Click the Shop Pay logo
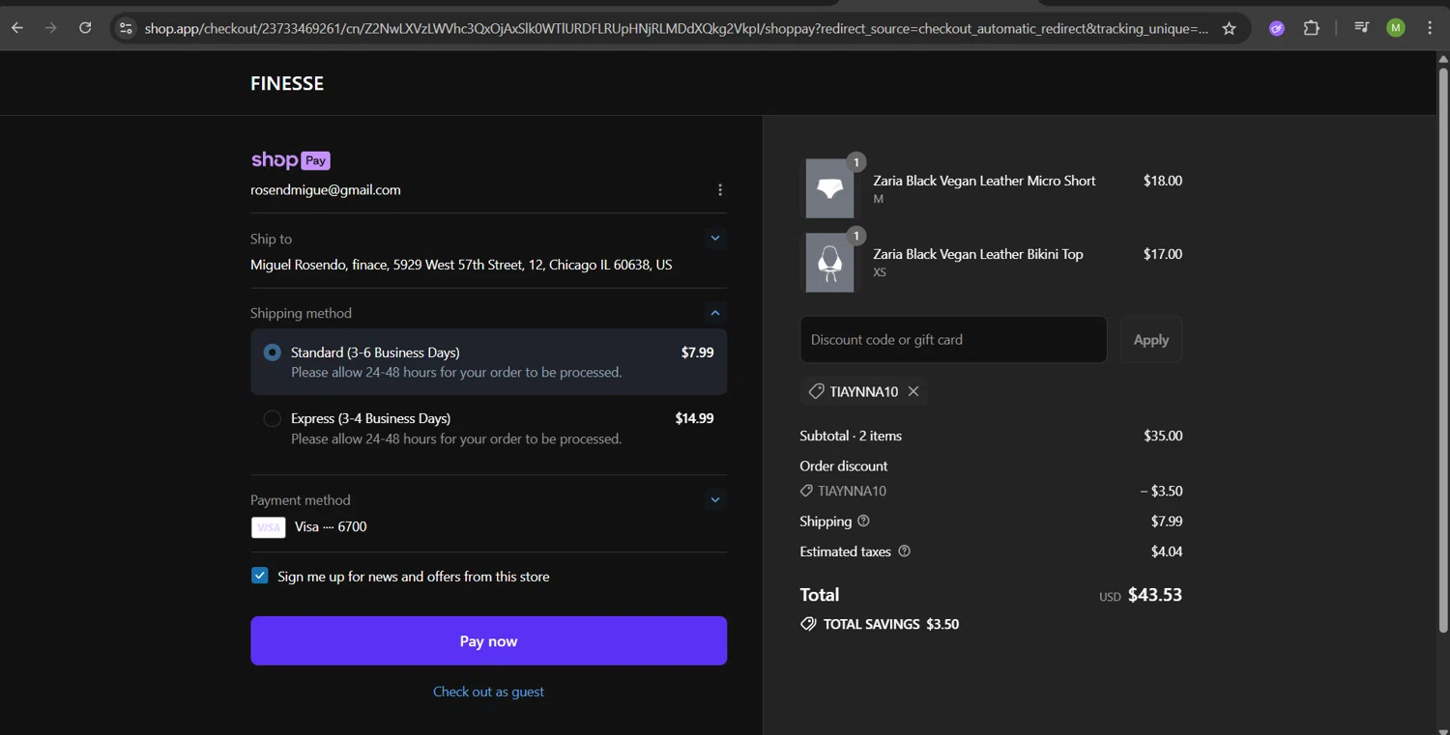This screenshot has width=1450, height=735. click(290, 160)
